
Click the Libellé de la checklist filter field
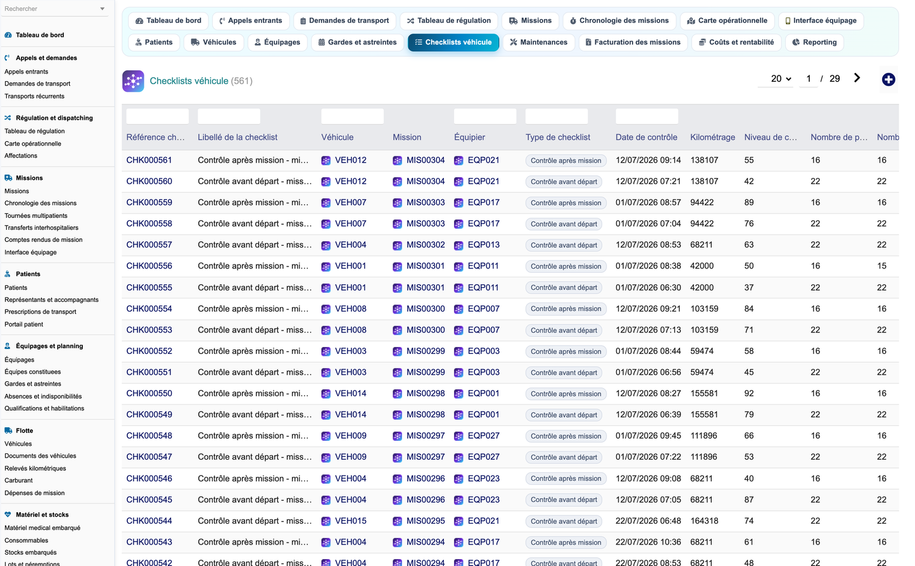[229, 116]
